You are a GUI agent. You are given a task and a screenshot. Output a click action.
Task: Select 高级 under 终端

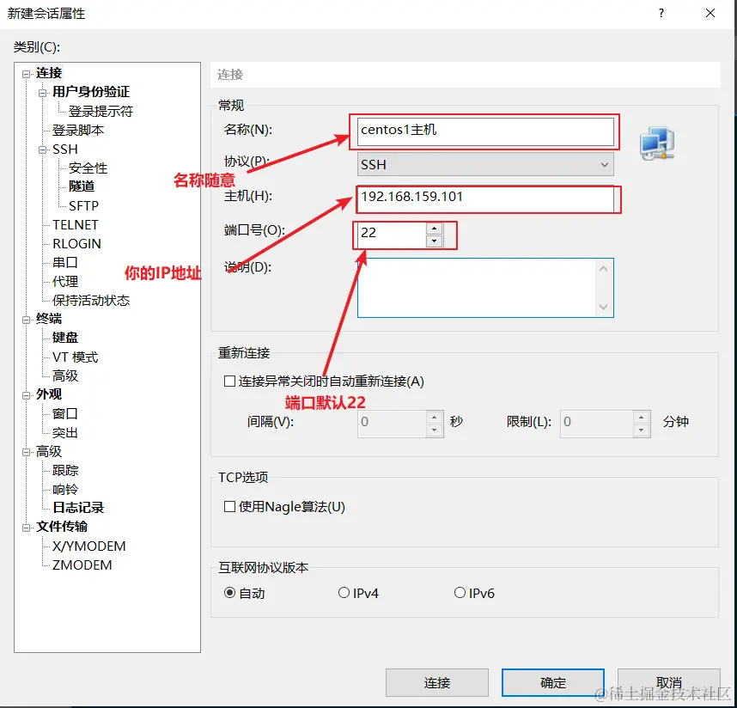pos(65,376)
